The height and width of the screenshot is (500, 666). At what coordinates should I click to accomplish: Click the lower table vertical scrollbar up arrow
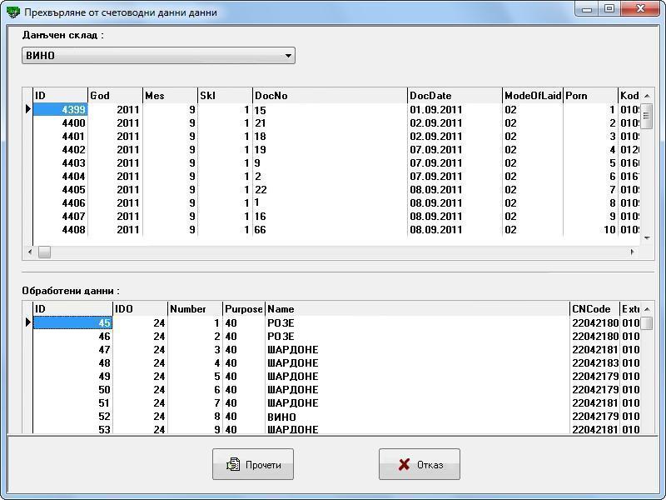(647, 309)
